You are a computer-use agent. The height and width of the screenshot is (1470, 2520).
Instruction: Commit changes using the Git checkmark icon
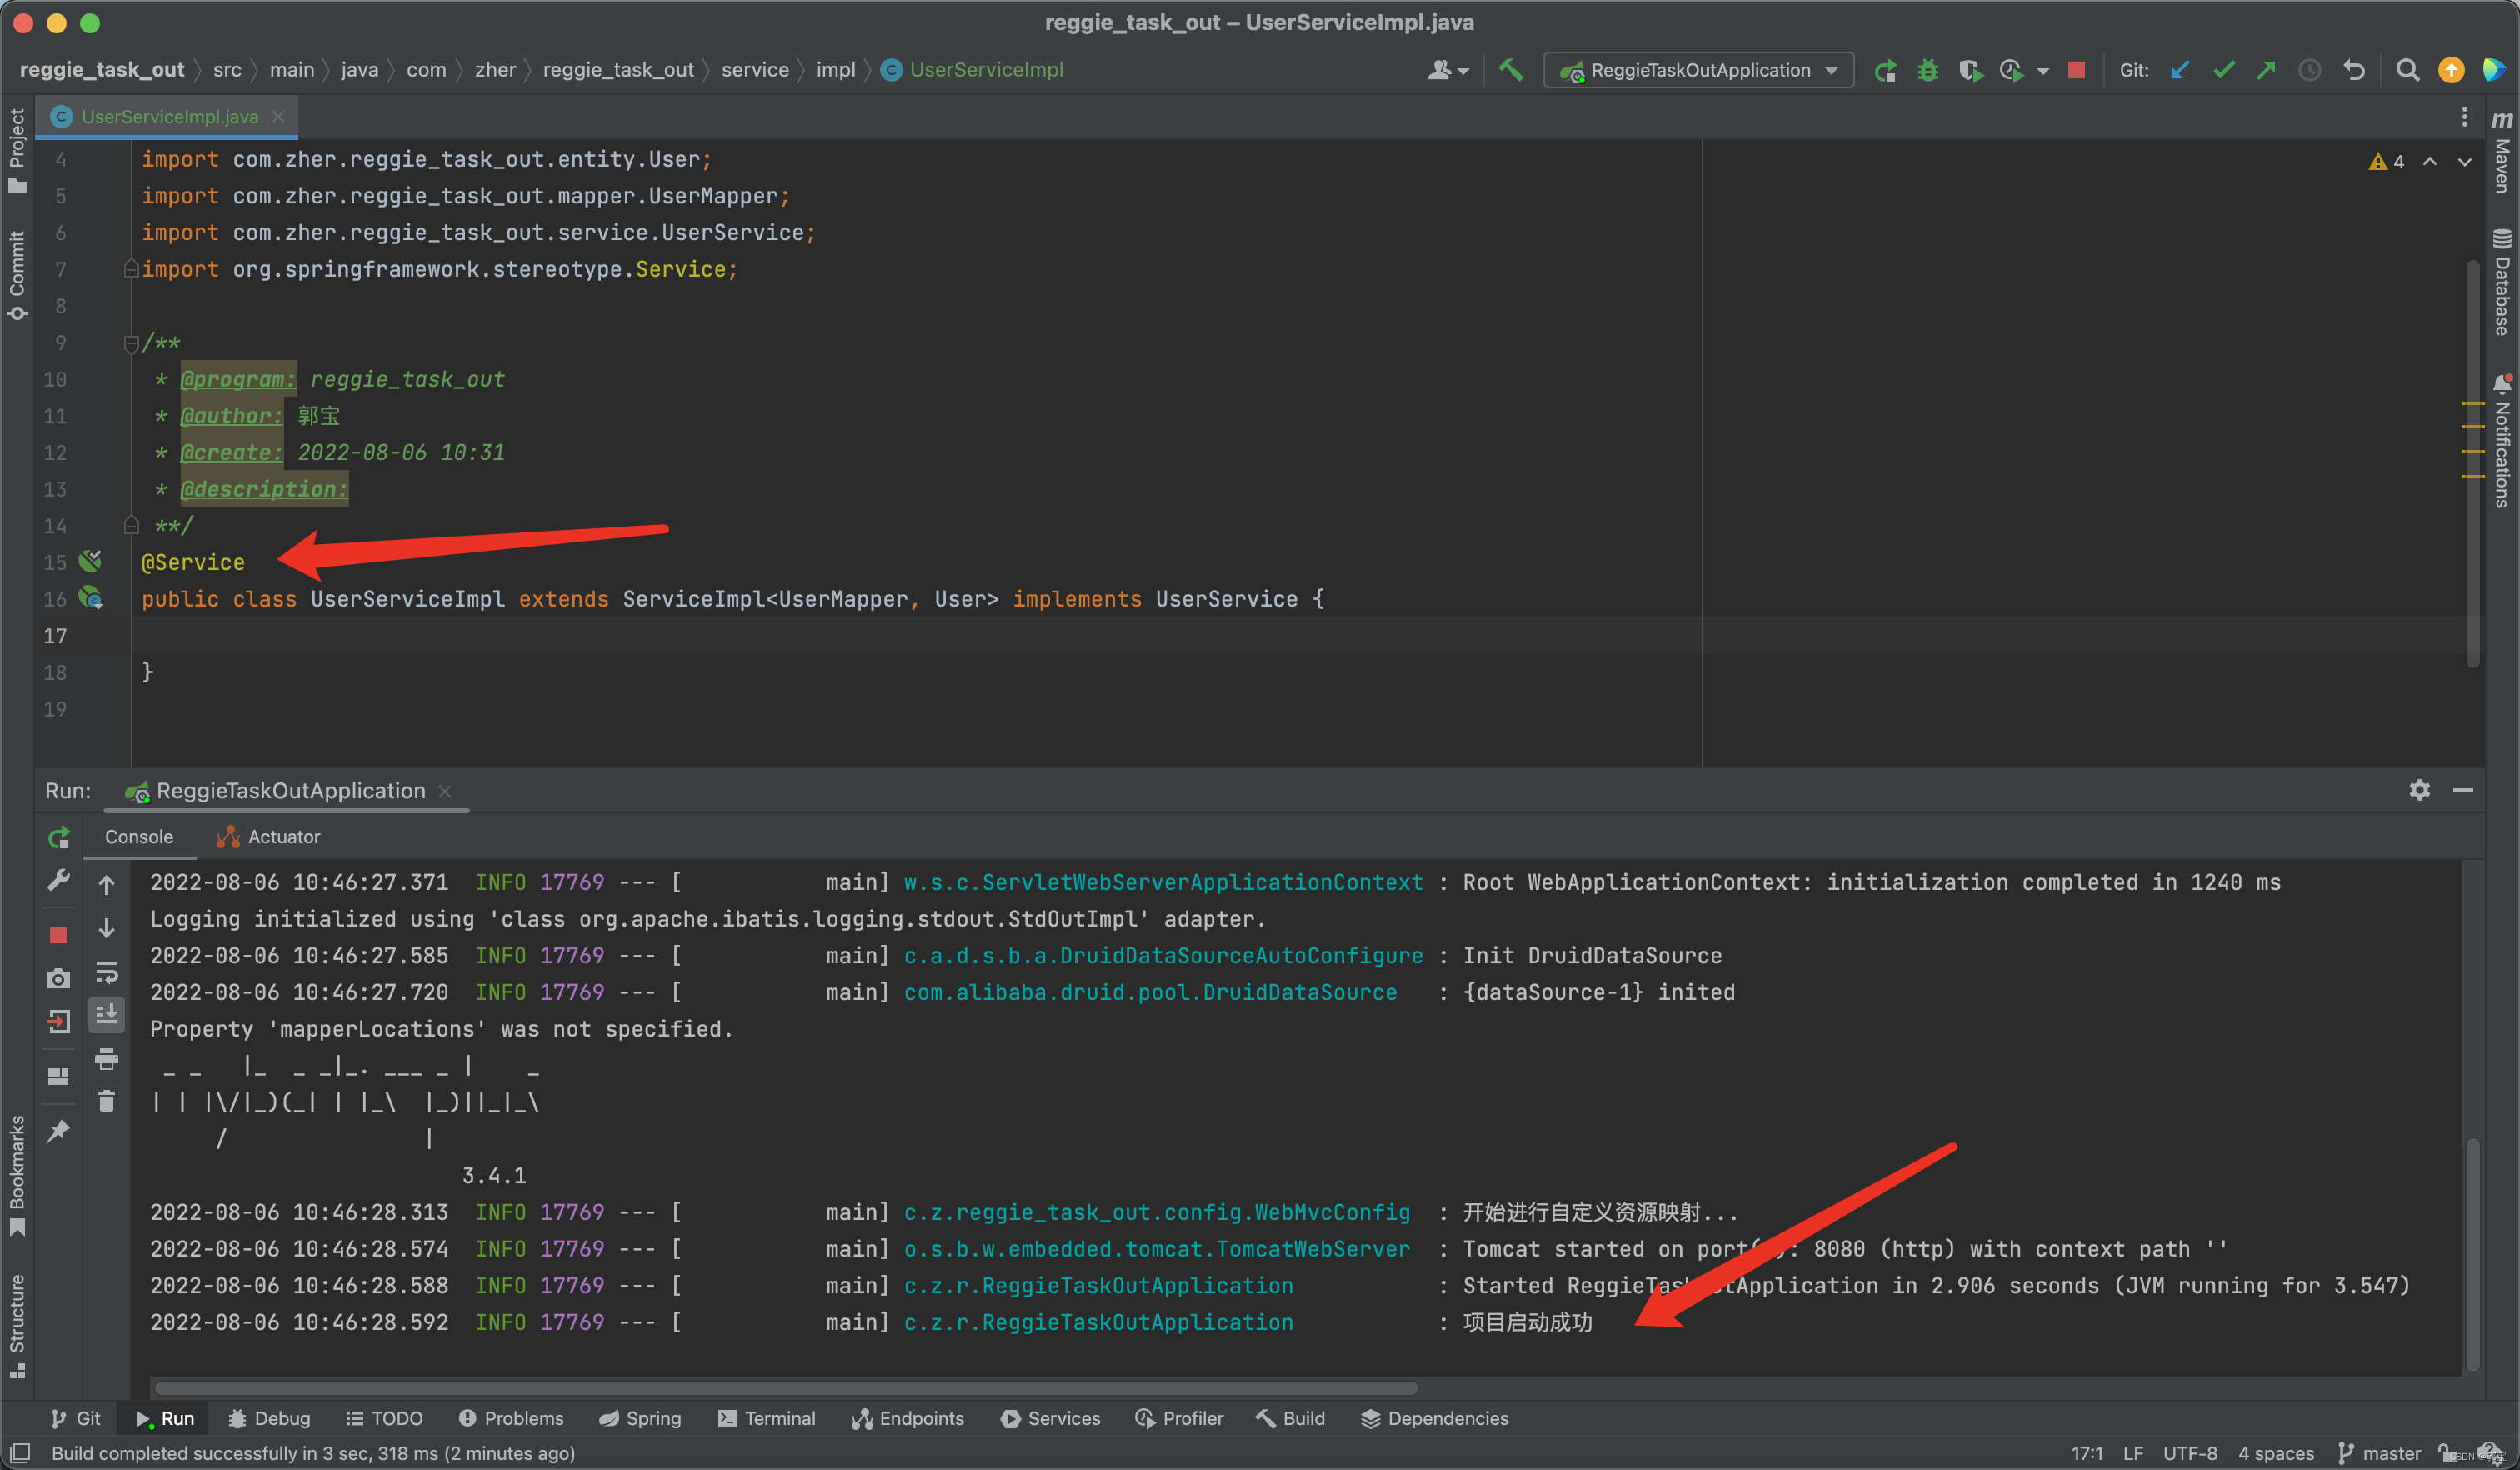(x=2224, y=70)
